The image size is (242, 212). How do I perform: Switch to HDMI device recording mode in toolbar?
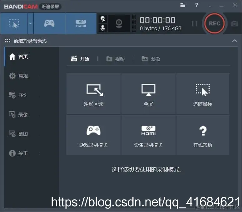(x=81, y=23)
